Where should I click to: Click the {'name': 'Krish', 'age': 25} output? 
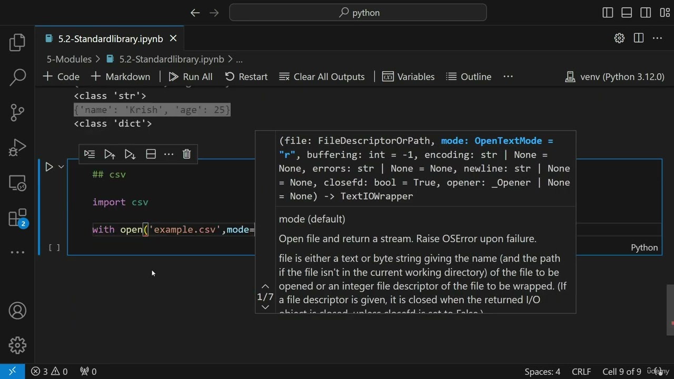click(x=152, y=110)
